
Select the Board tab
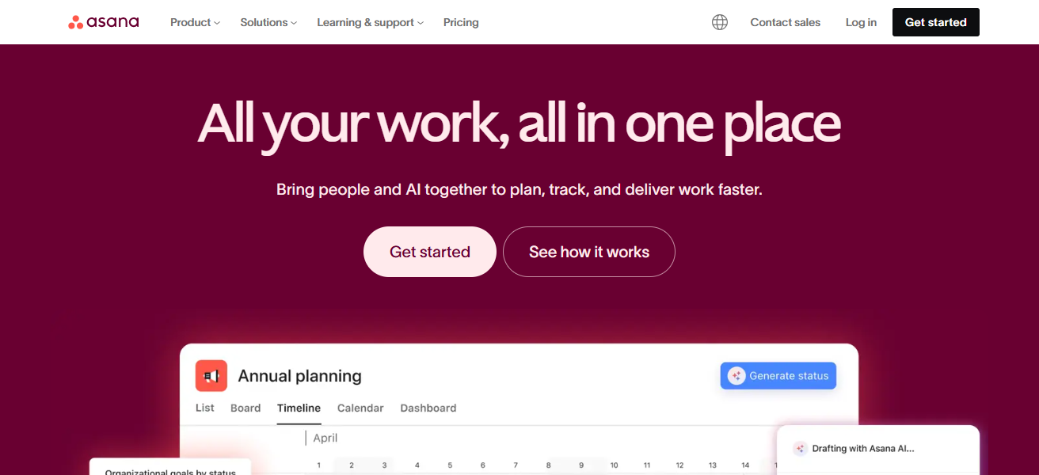coord(245,408)
